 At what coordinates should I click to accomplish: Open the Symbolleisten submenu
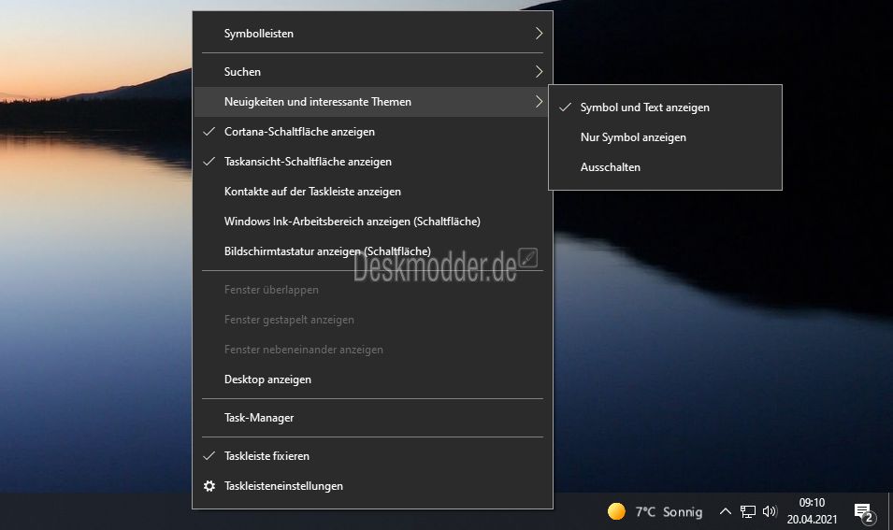[372, 34]
